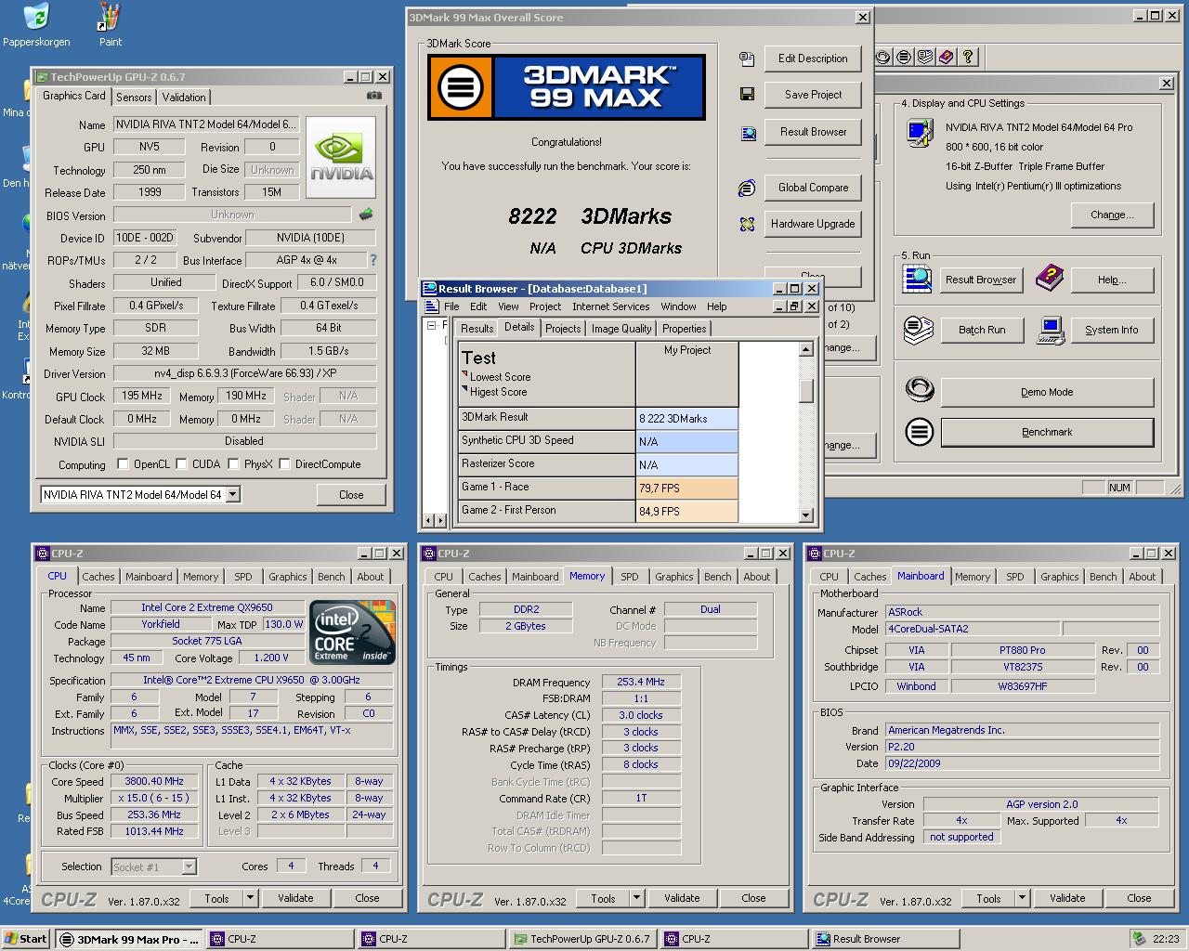The image size is (1189, 951).
Task: Click the Result Browser document icon in menu bar
Action: [431, 306]
